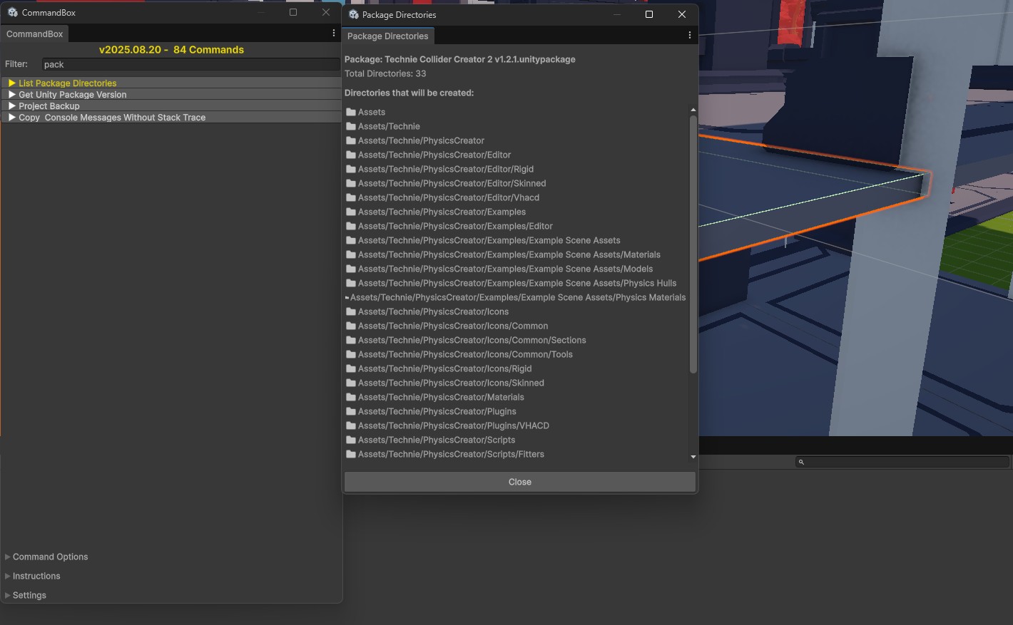Close the Package Directories dialog with Close button

point(520,482)
